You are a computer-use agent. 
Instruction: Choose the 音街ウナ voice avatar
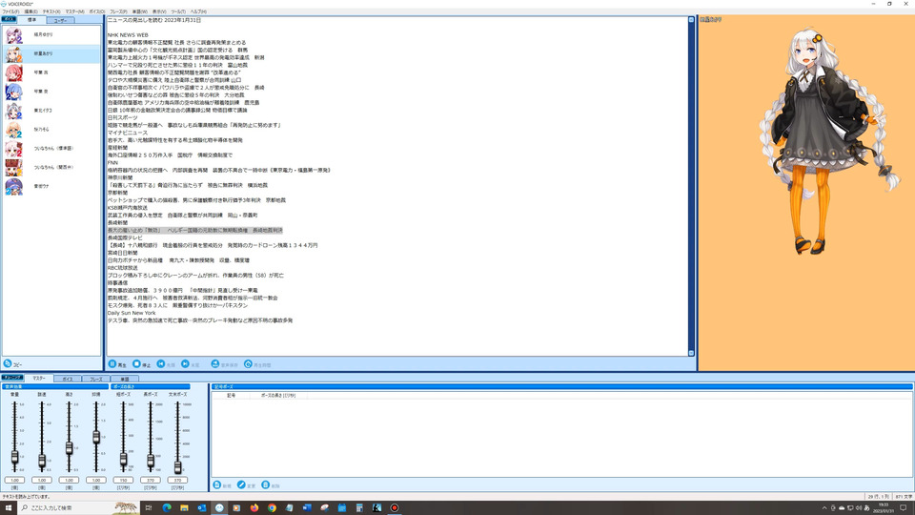tap(14, 186)
